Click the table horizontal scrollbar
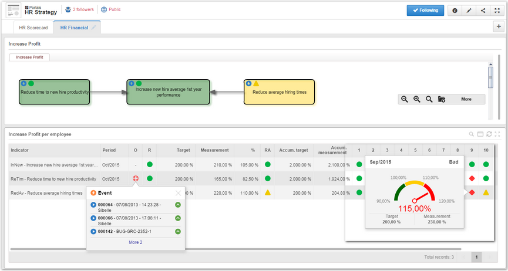This screenshot has height=271, width=508. (x=236, y=249)
